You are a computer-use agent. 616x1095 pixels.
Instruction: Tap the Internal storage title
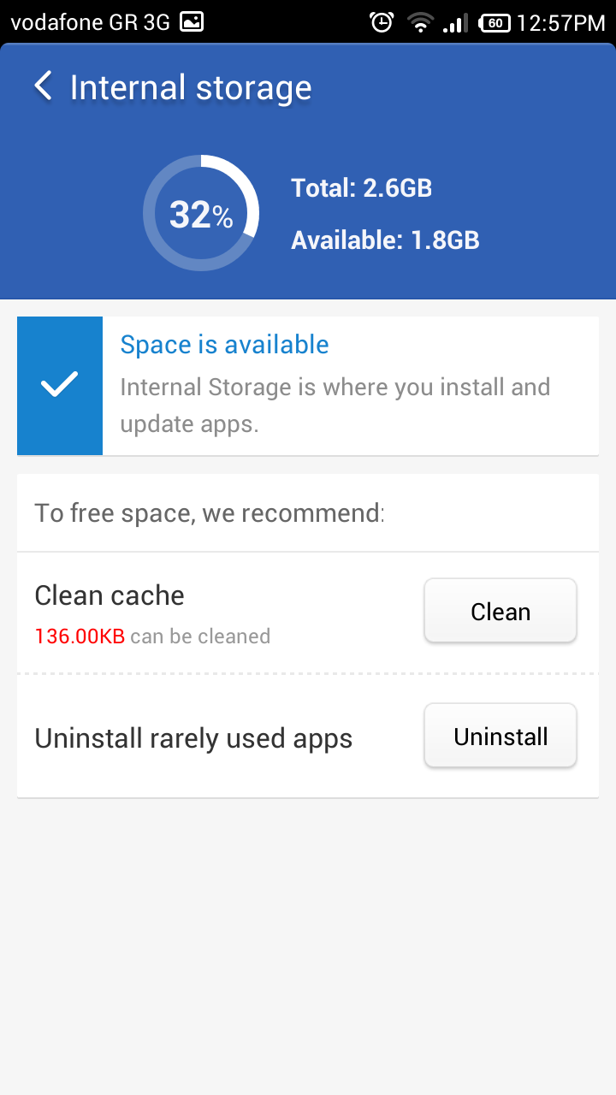190,87
